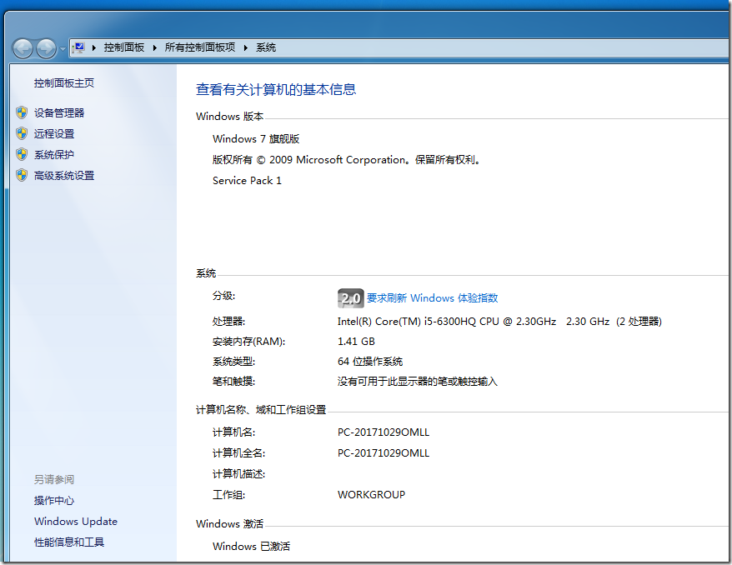Click the shield icon beside 远程设置
The image size is (732, 565).
pos(22,133)
